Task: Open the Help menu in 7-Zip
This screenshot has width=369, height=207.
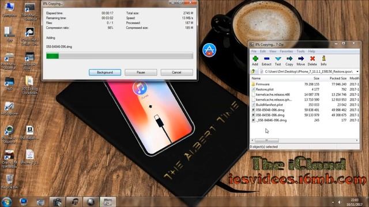Action: tap(311, 51)
